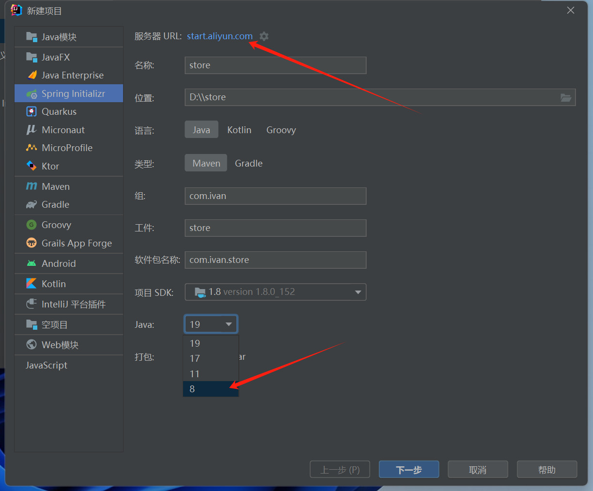Click the 工件 field containing store

coord(275,228)
